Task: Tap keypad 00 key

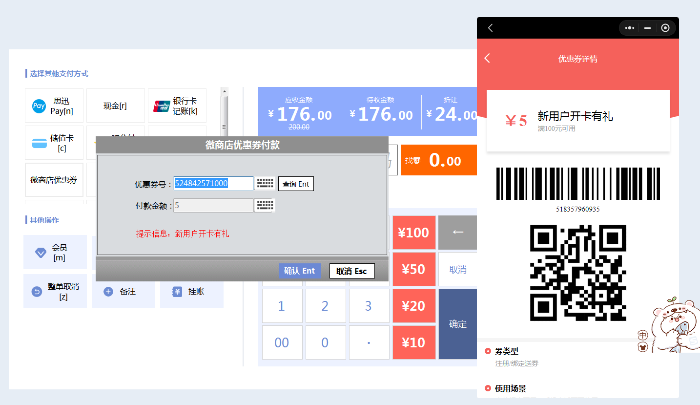Action: pos(282,342)
